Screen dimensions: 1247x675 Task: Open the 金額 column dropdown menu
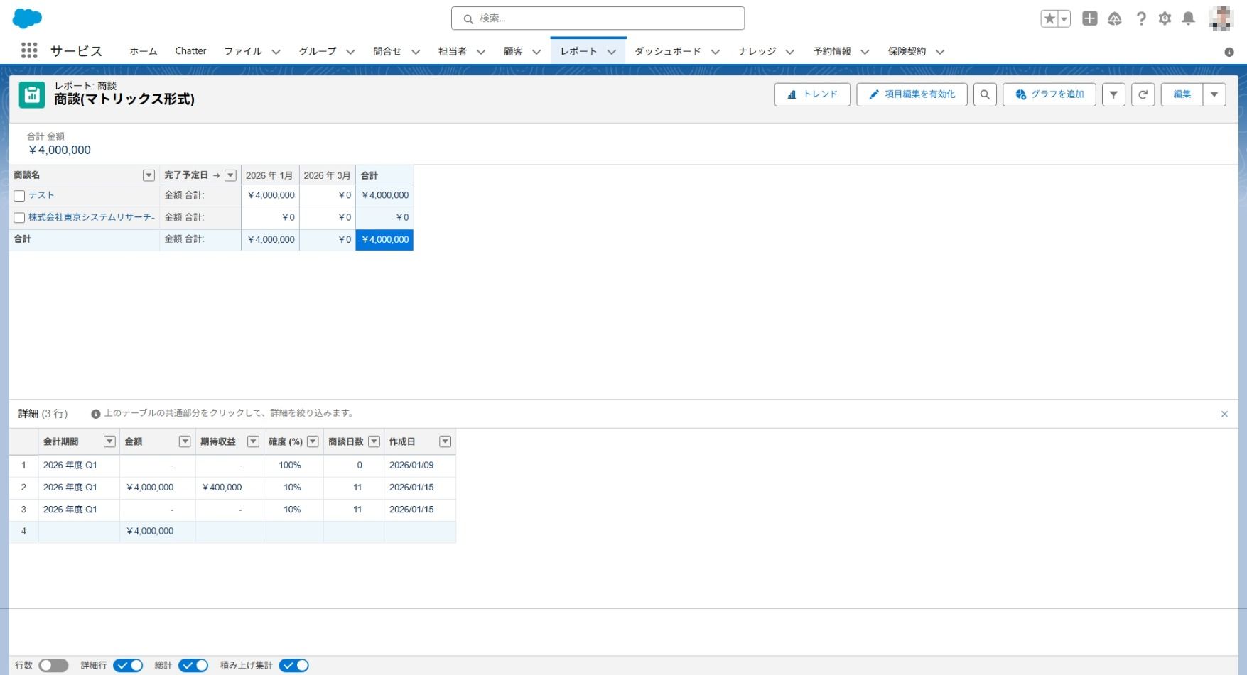click(185, 441)
